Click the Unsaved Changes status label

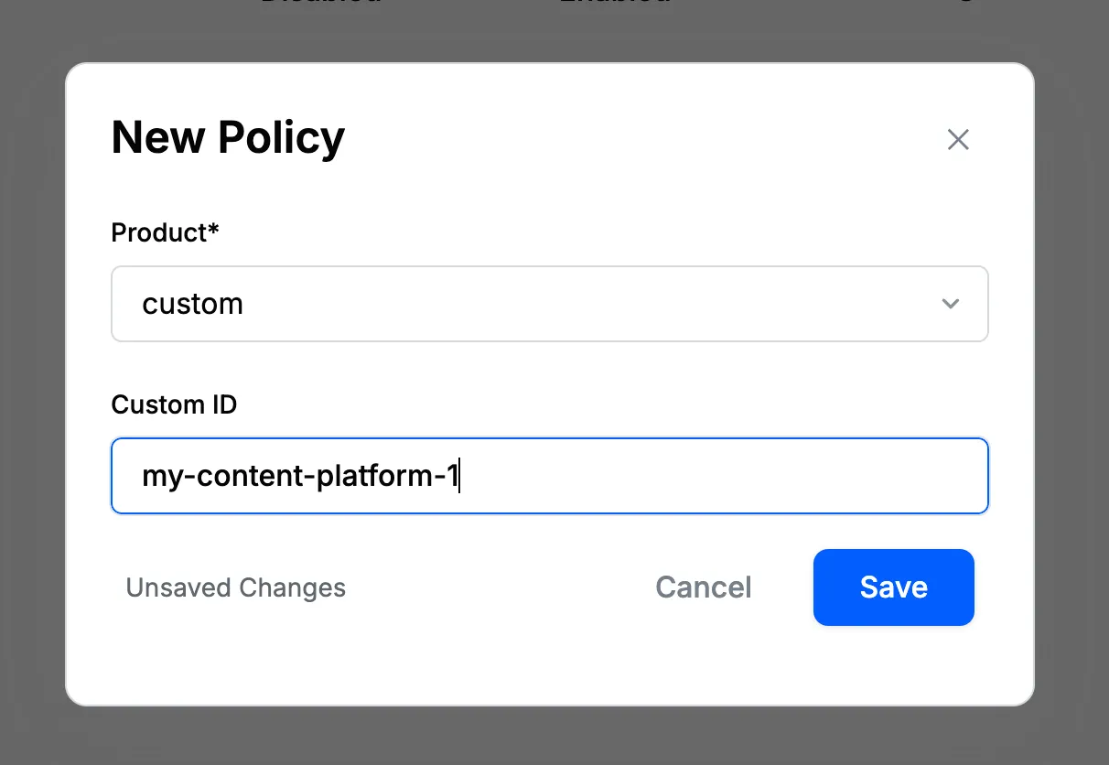(x=235, y=587)
